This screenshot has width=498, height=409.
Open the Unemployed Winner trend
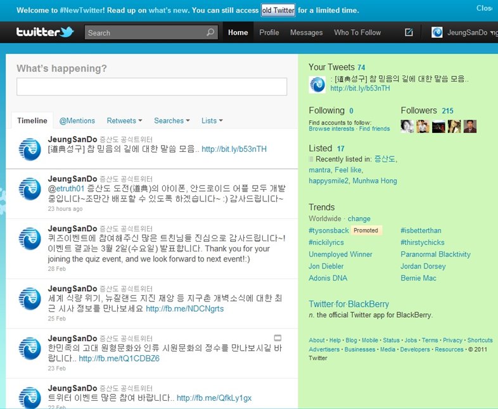(x=340, y=255)
